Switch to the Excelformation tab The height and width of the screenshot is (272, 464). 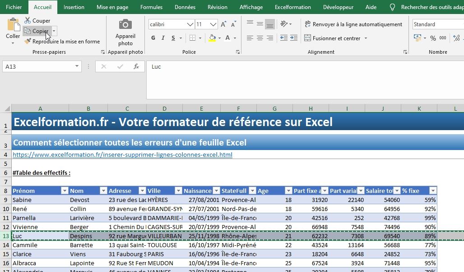tap(292, 7)
